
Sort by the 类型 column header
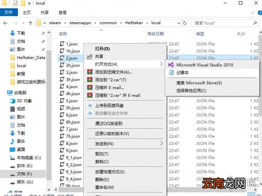tap(200, 34)
